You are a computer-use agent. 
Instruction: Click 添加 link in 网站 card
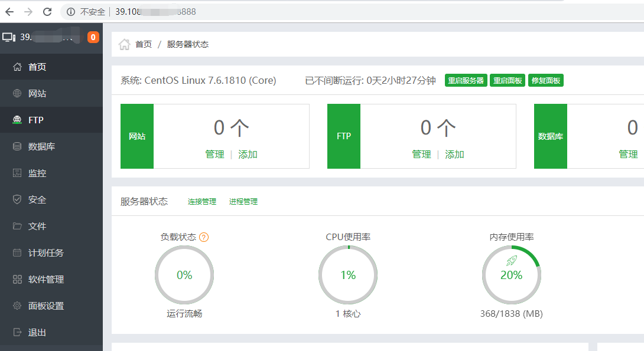pos(248,154)
